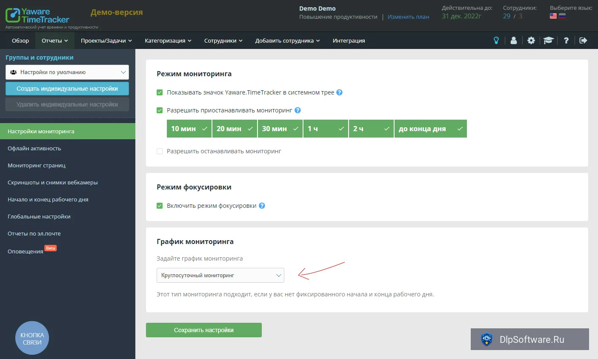Click the logout exit icon
The image size is (598, 359).
(584, 40)
